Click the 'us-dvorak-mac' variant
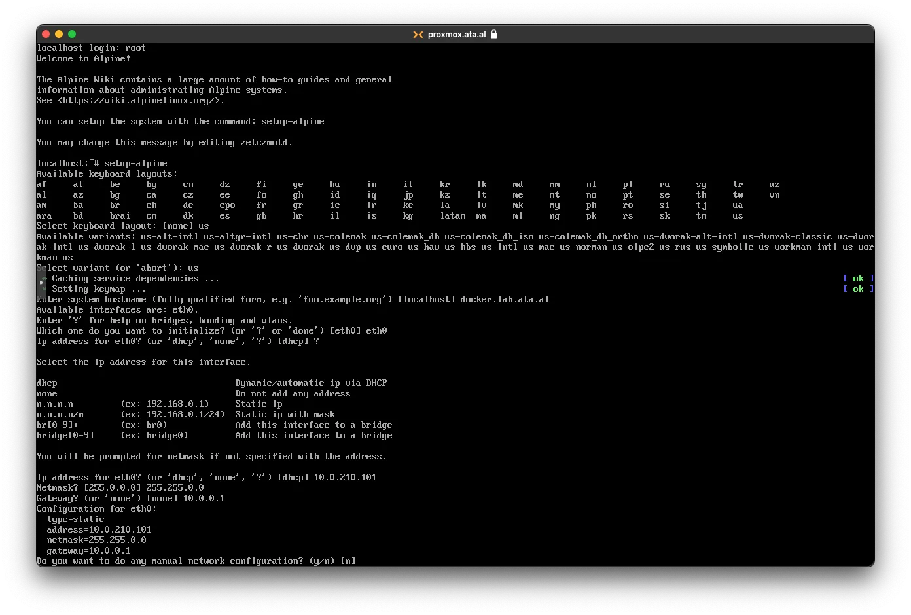 click(x=175, y=247)
